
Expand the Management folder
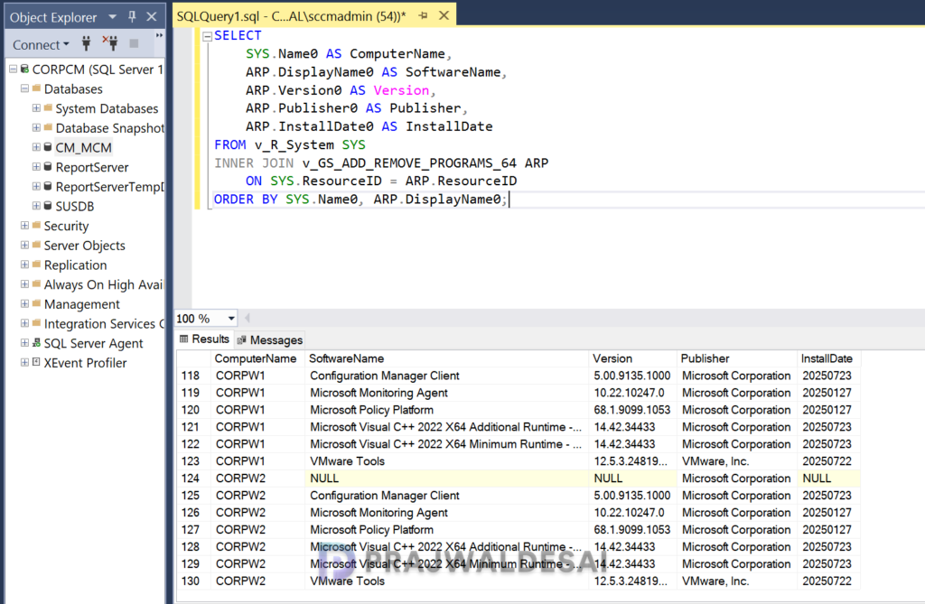(24, 303)
